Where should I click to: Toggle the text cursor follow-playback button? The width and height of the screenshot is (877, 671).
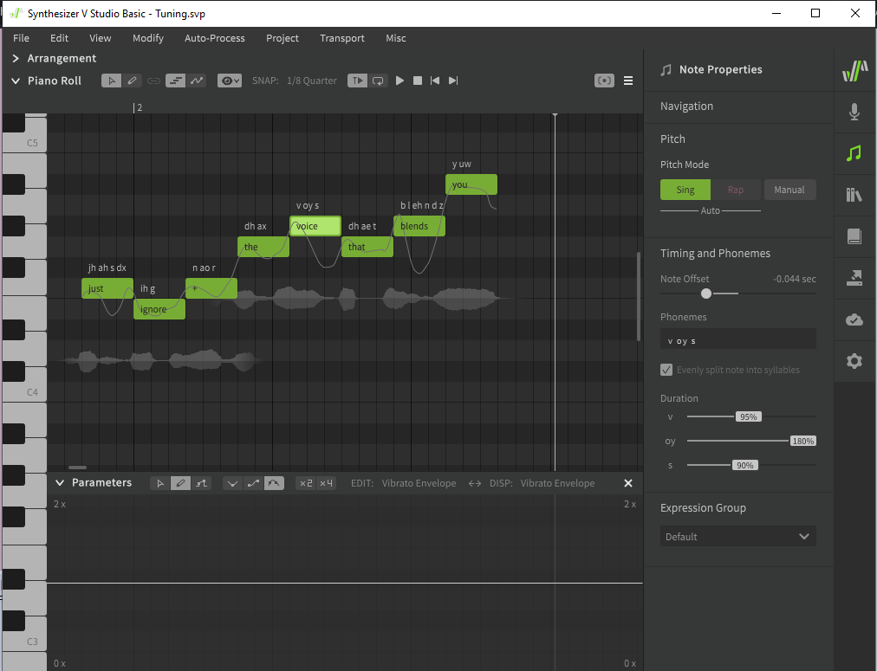click(x=357, y=81)
